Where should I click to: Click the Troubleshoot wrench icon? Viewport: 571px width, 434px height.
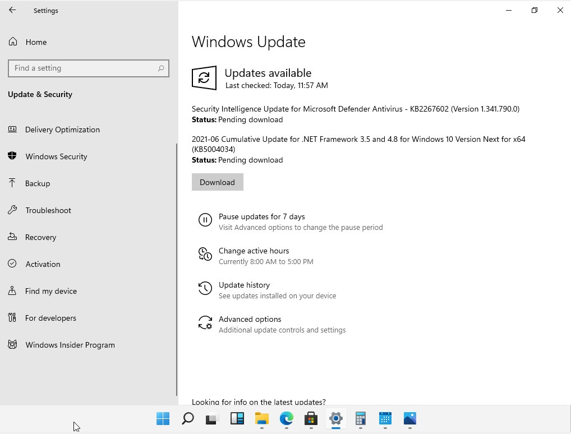(12, 210)
